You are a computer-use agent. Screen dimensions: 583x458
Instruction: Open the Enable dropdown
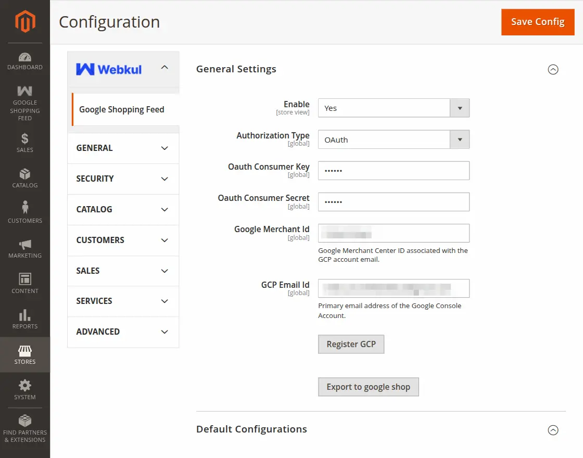tap(394, 108)
